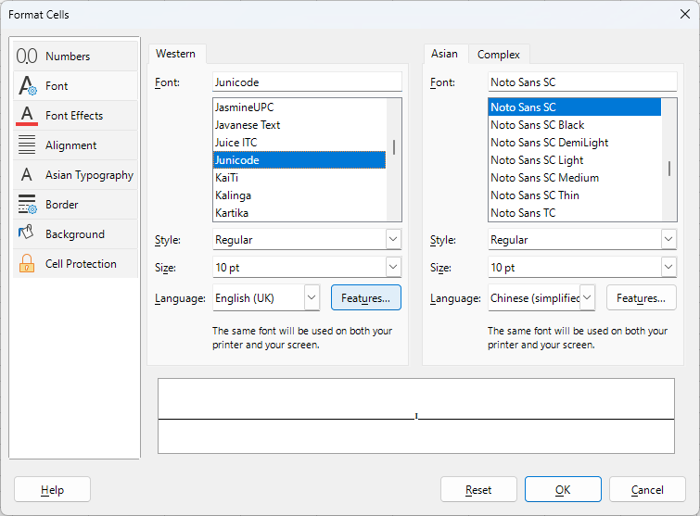The image size is (700, 516).
Task: Switch to the Complex tab
Action: click(x=499, y=55)
